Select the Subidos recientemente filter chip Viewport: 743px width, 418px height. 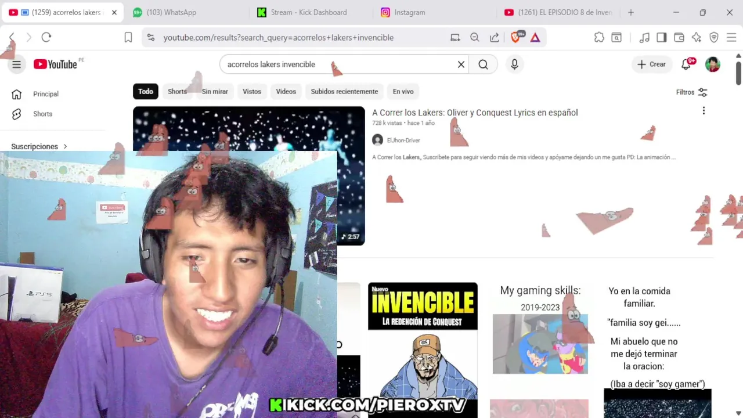pyautogui.click(x=344, y=91)
